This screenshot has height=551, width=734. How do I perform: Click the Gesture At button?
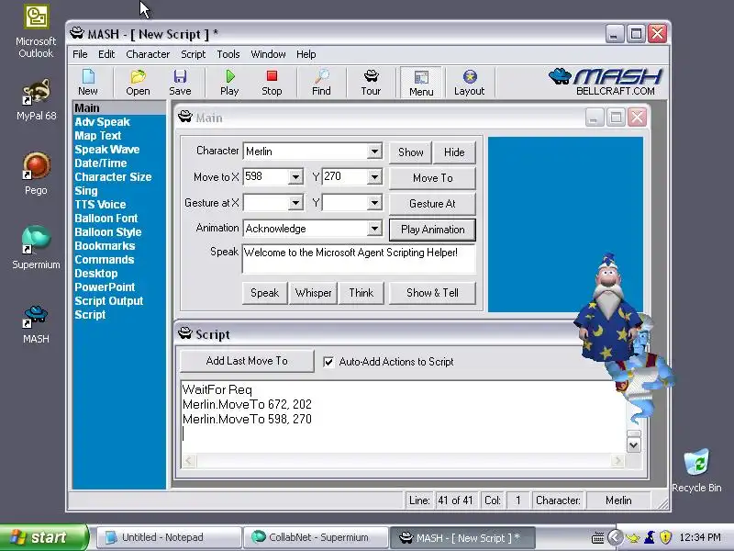click(x=432, y=204)
